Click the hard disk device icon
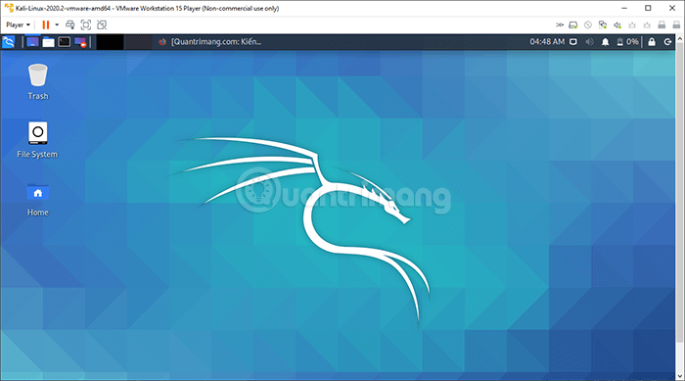 [x=573, y=24]
